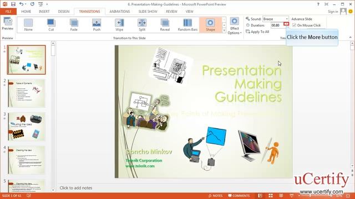Click Fit slide to window icon
Viewport: 355px width, 199px height.
[348, 196]
